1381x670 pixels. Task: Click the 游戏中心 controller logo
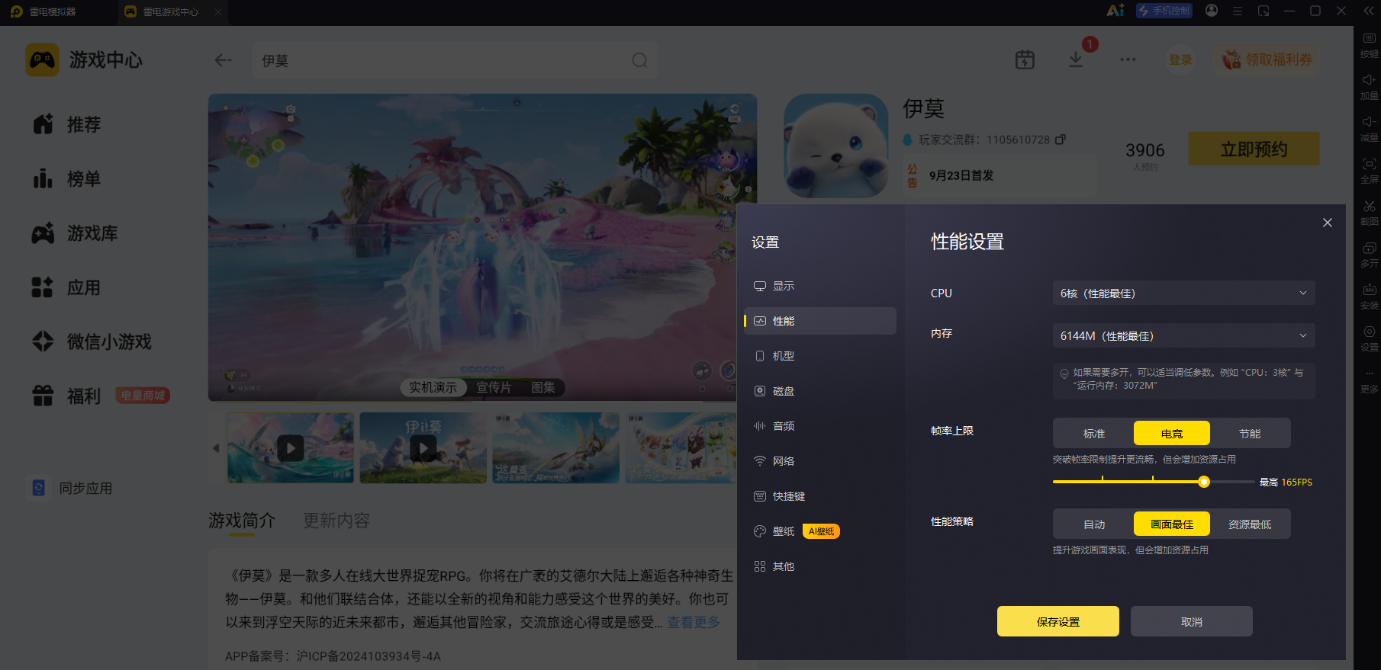point(42,59)
